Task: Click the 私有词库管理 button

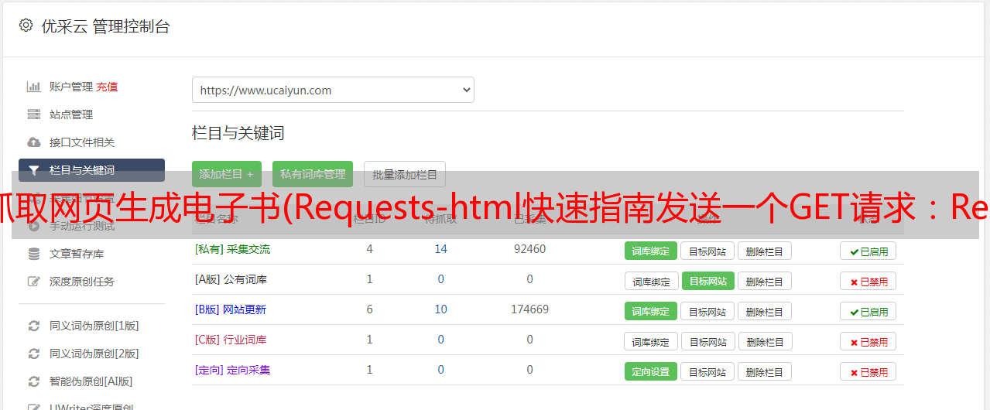Action: pyautogui.click(x=313, y=174)
